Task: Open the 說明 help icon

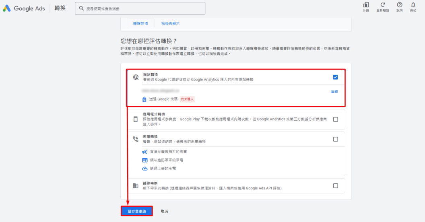Action: click(x=399, y=5)
